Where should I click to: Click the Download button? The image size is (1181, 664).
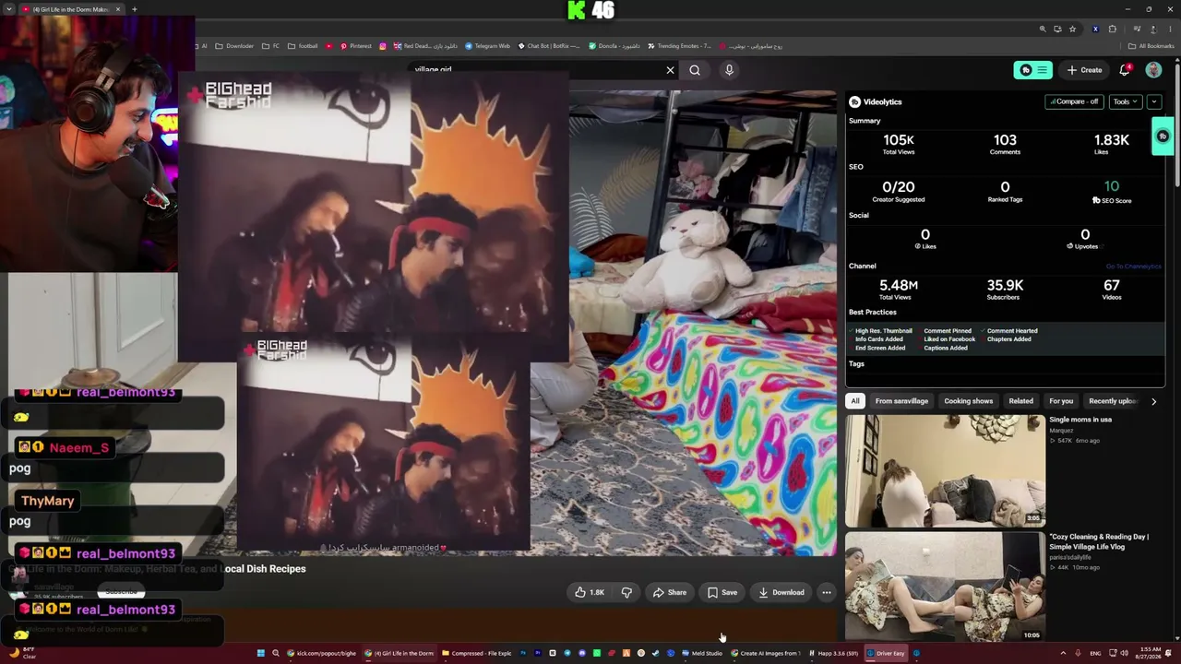pos(781,592)
